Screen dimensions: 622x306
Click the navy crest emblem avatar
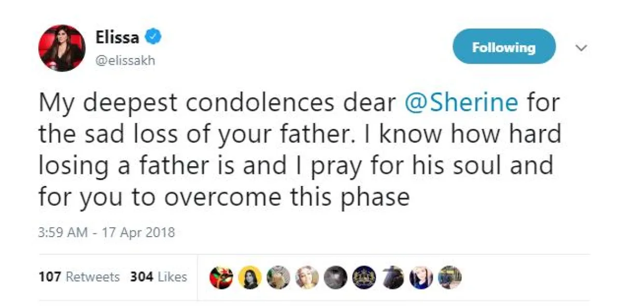click(363, 278)
